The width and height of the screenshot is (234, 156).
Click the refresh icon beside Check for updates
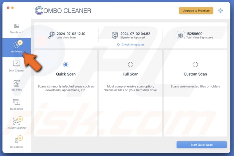pos(118,45)
